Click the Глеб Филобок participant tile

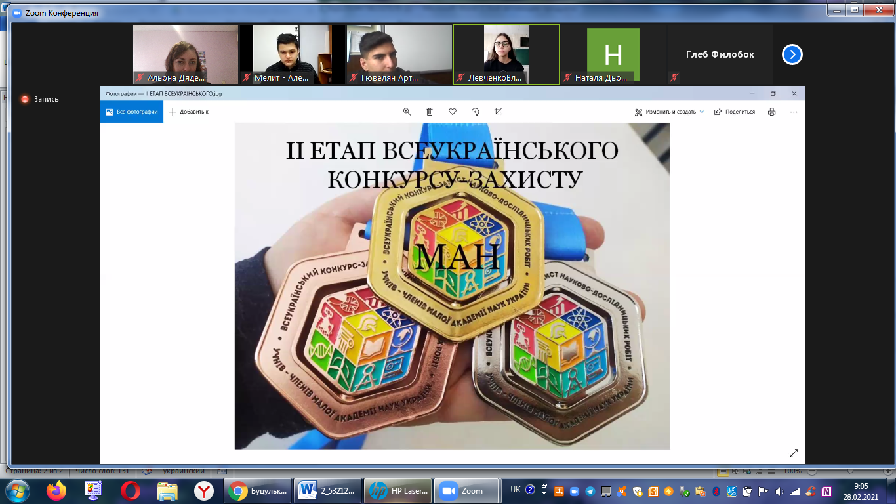[x=720, y=54]
